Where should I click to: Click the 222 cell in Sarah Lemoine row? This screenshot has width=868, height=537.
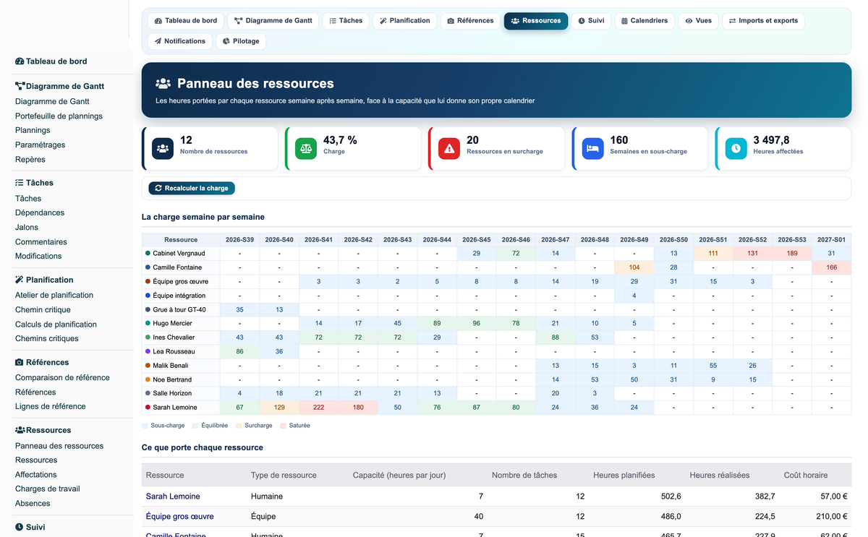point(319,408)
